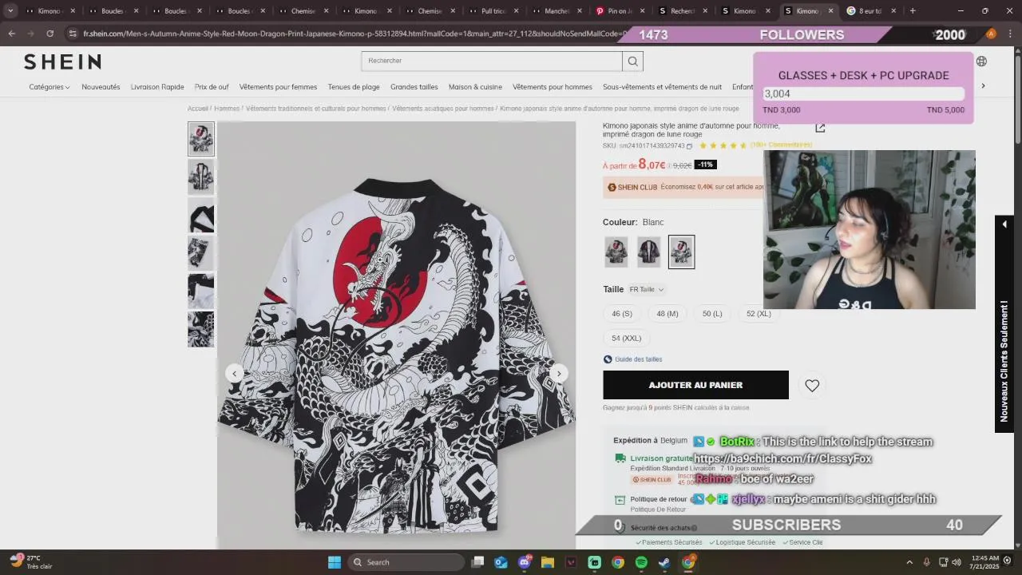
Task: Select size 48 (M)
Action: pyautogui.click(x=667, y=314)
